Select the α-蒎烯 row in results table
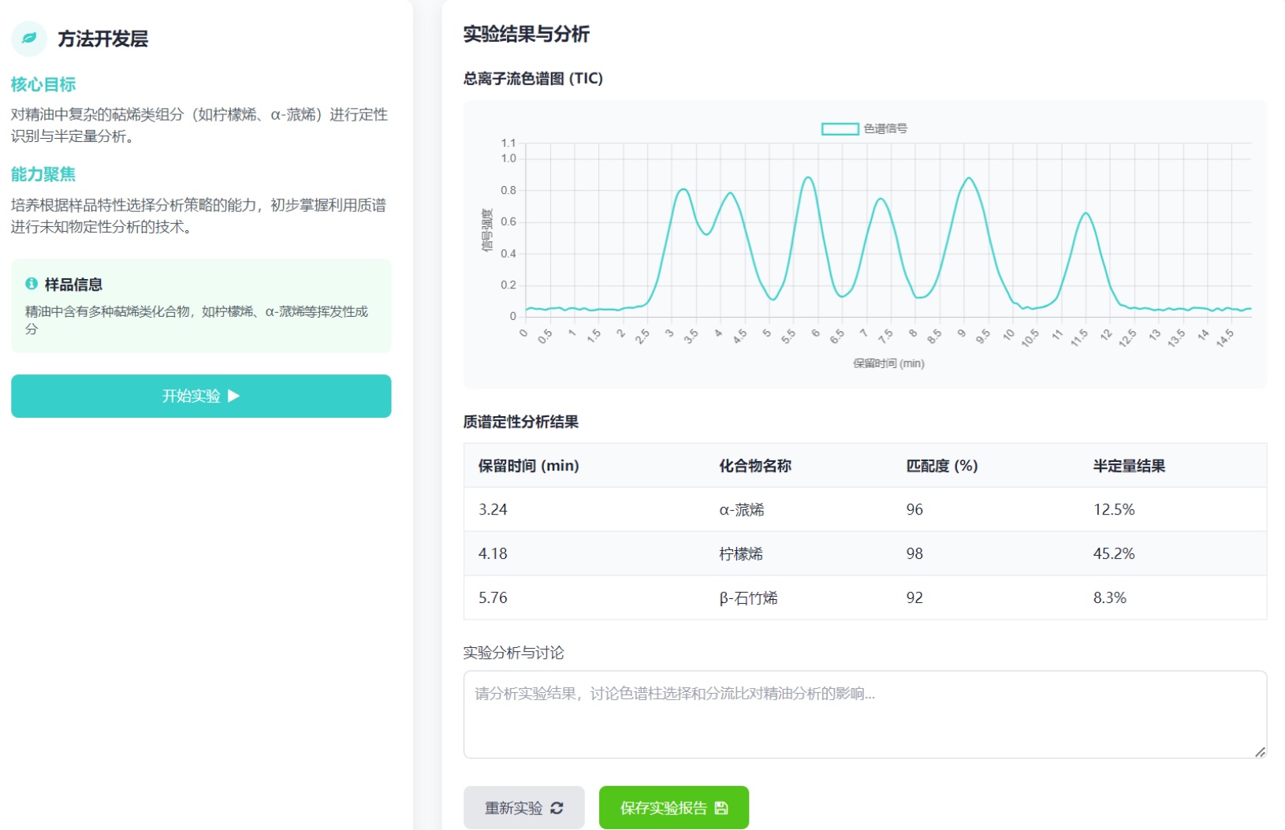This screenshot has width=1285, height=830. click(x=864, y=509)
